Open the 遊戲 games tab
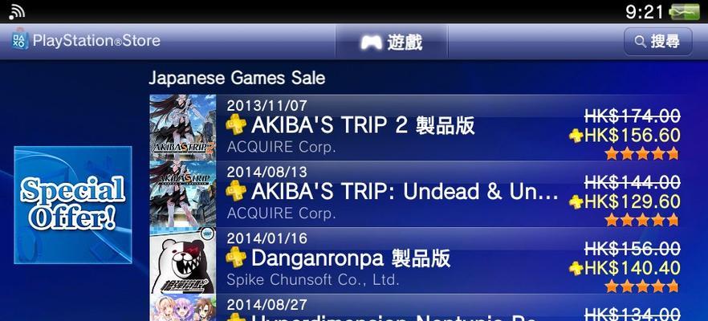 tap(392, 42)
